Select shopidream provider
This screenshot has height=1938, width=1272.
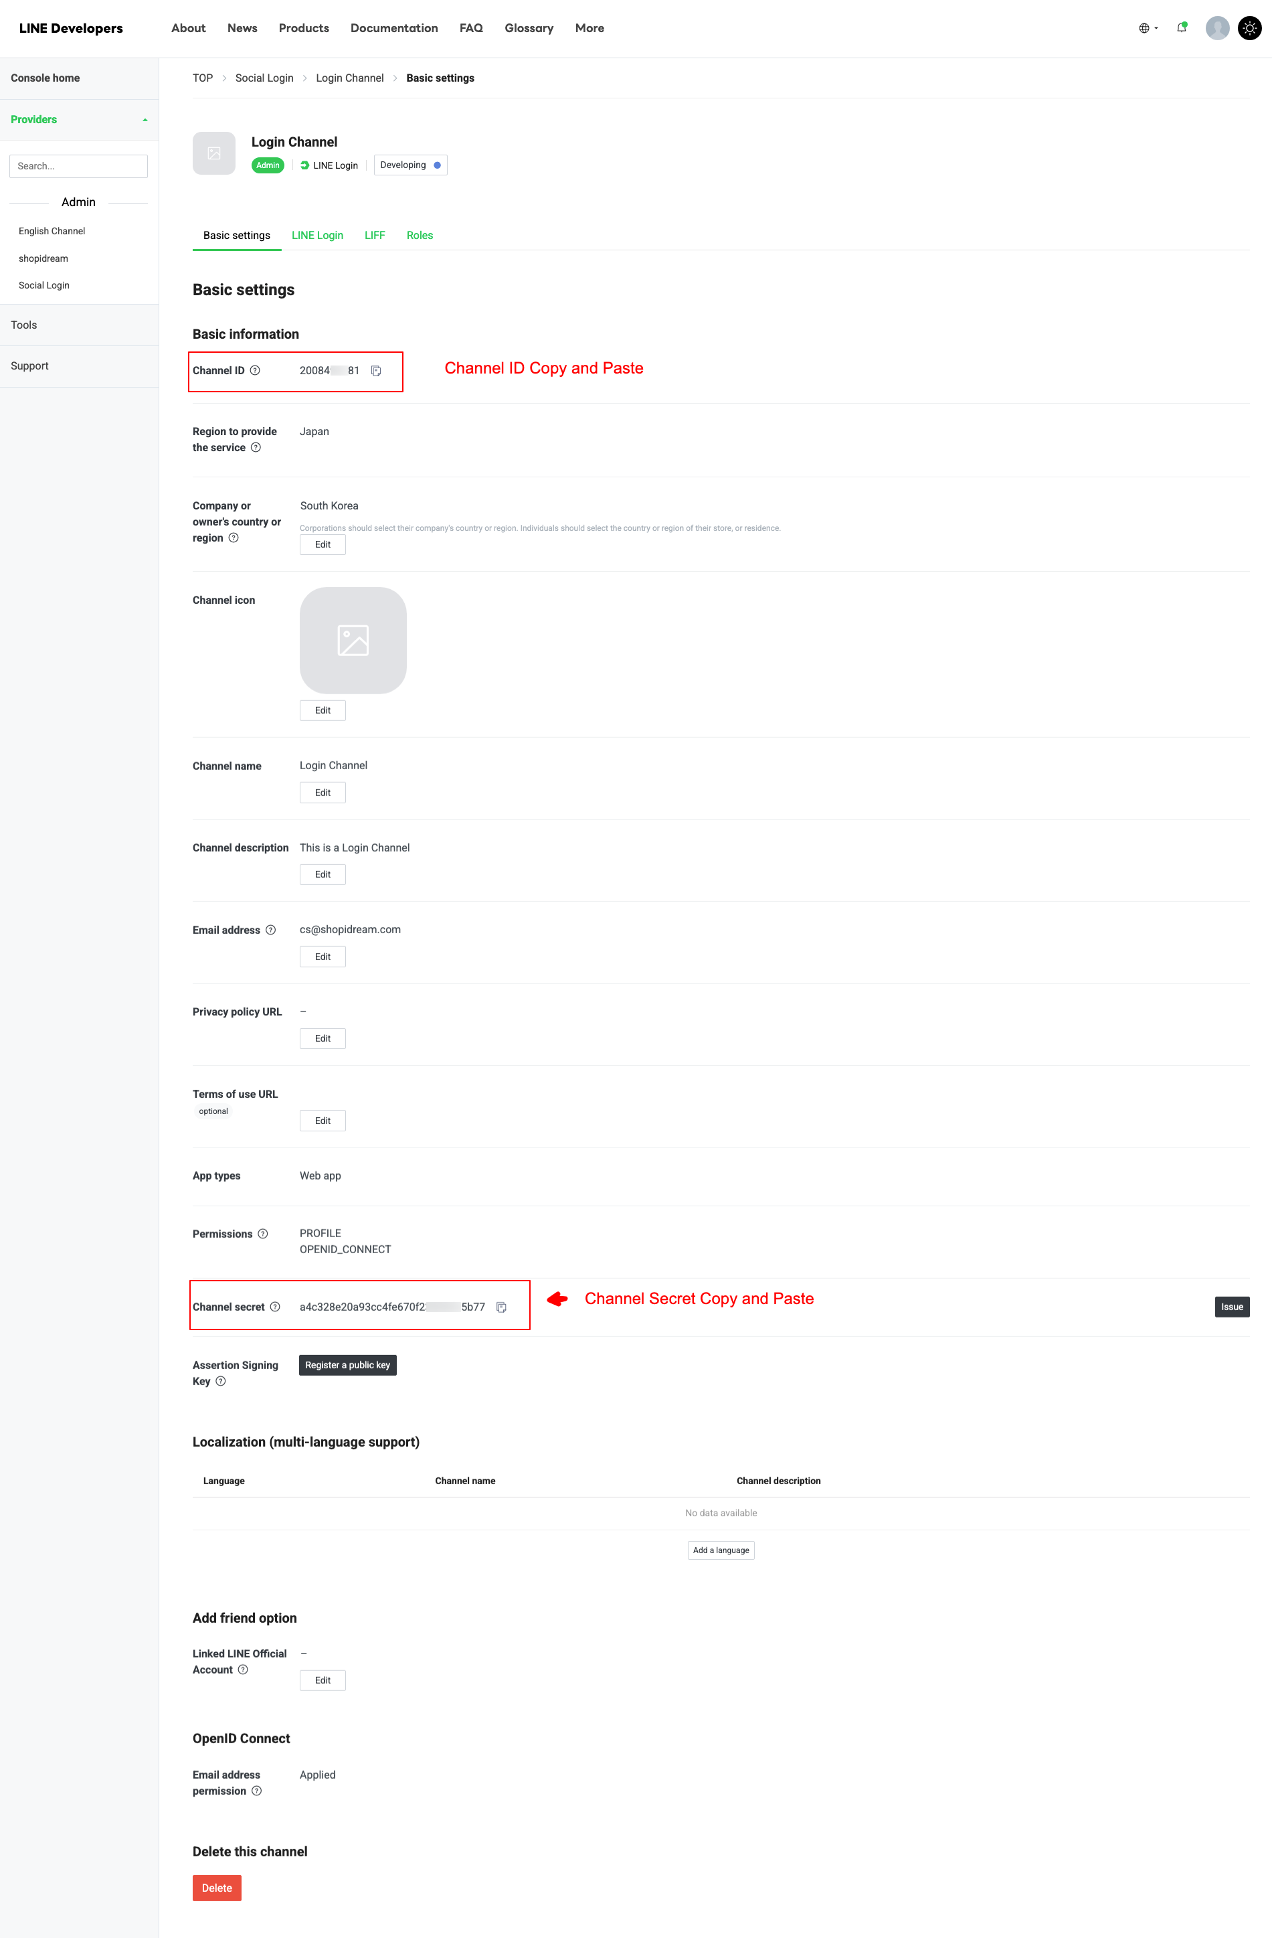[x=43, y=259]
